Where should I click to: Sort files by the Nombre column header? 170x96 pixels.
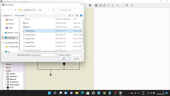[27, 19]
